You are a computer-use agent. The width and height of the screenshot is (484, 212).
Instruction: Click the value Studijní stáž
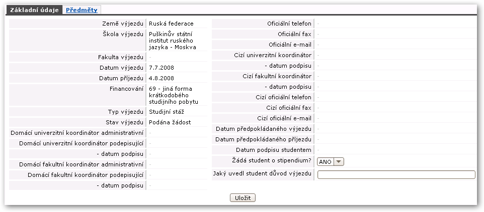tap(167, 112)
